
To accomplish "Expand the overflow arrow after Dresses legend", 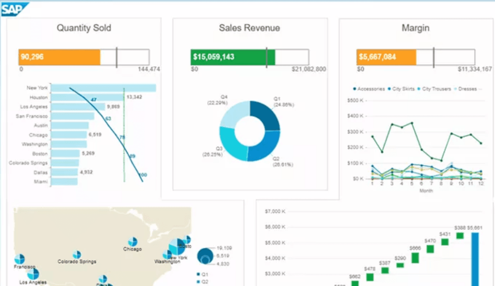I will (481, 89).
